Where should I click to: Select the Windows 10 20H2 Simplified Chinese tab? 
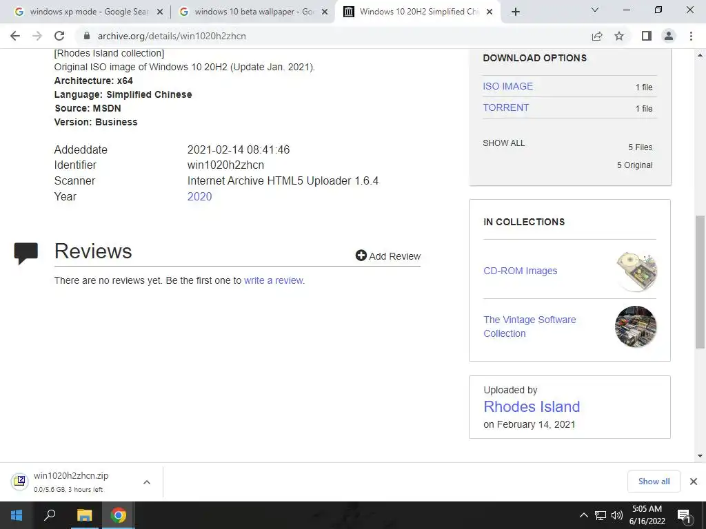click(x=418, y=12)
